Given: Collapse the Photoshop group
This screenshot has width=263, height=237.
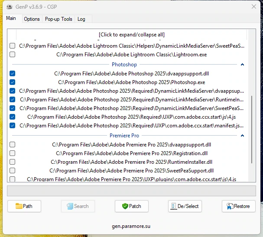Looking at the screenshot, I should click(x=242, y=65).
